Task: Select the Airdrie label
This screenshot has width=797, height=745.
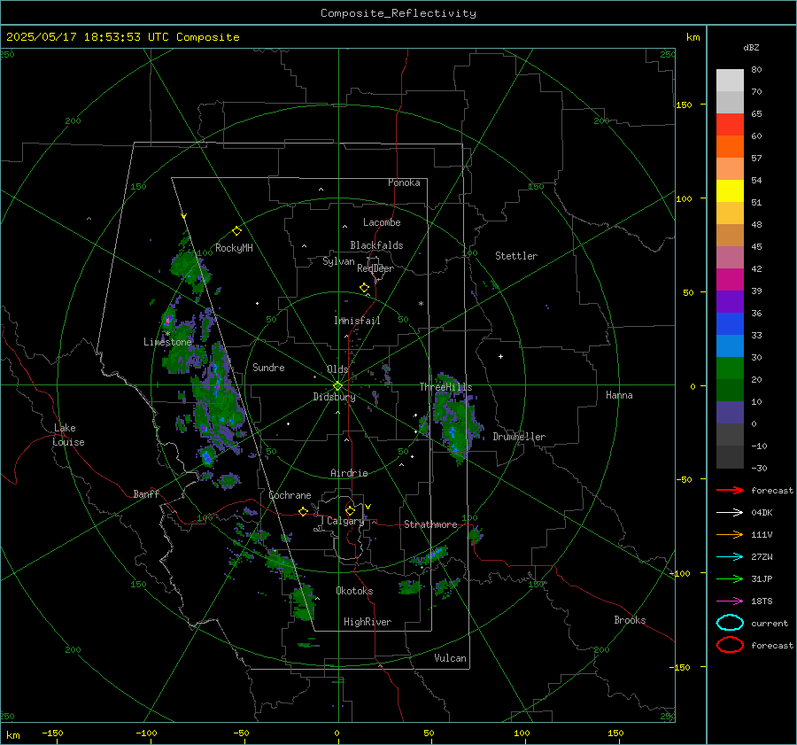Action: point(349,473)
